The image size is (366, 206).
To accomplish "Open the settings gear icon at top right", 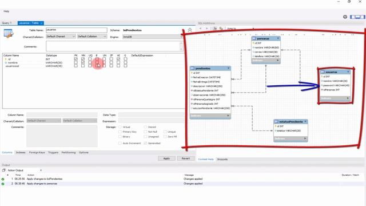I will point(345,17).
